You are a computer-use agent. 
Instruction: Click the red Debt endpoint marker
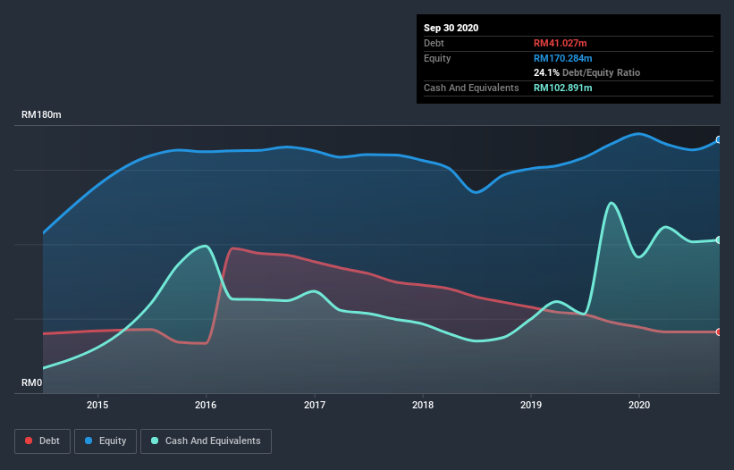pos(719,332)
